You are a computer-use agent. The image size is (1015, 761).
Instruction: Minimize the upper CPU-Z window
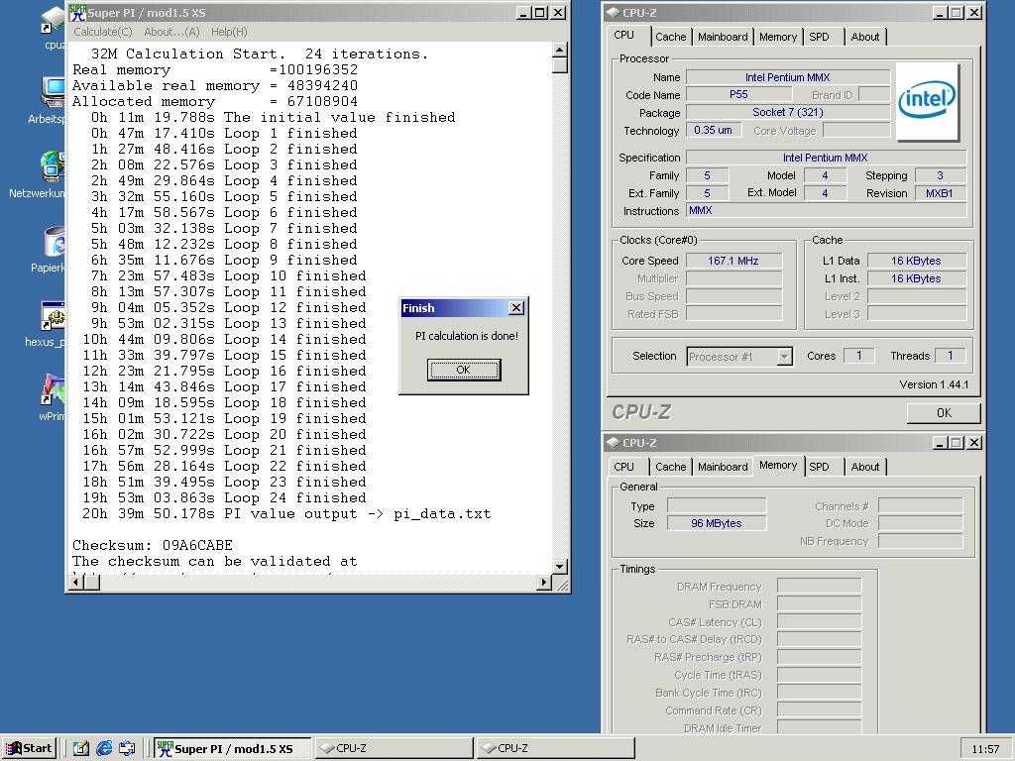(x=941, y=13)
